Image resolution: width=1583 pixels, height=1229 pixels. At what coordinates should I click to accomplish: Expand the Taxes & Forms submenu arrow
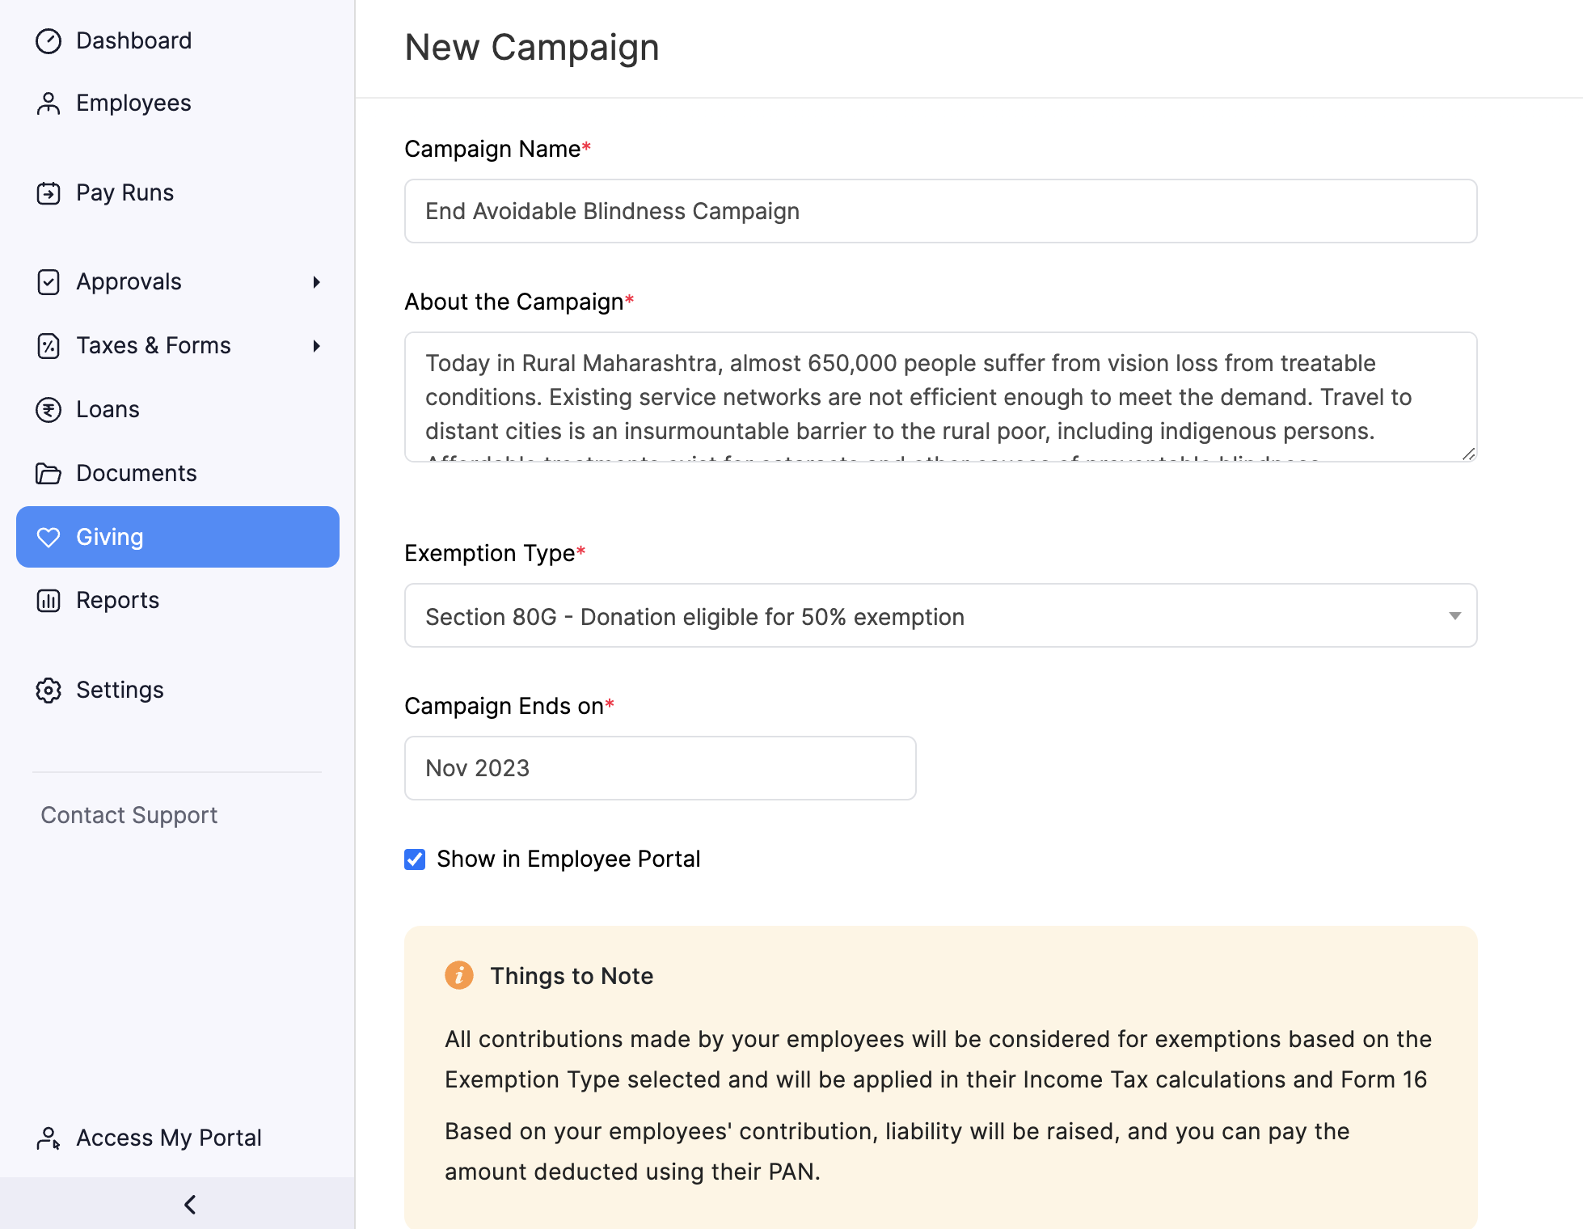coord(317,346)
